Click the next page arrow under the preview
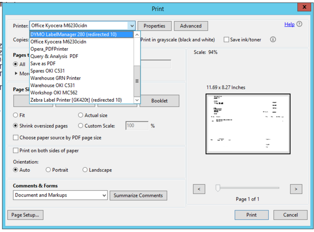 pyautogui.click(x=296, y=189)
